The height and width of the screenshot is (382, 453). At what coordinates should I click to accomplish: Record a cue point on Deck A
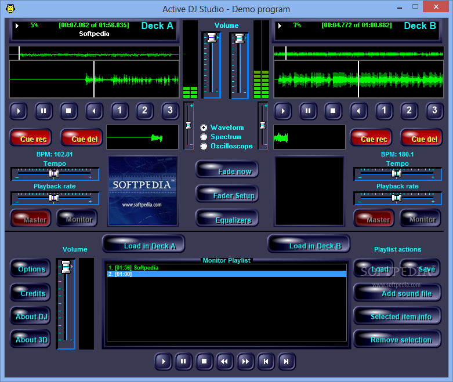31,138
